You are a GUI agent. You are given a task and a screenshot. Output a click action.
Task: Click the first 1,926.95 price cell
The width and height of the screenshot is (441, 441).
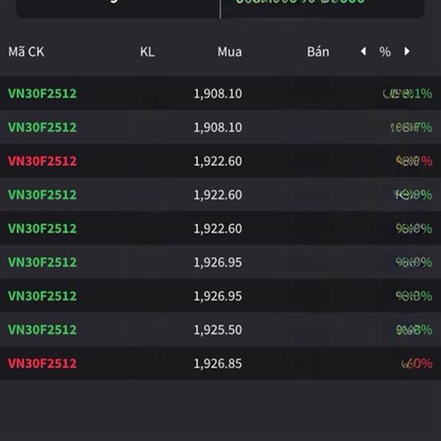[218, 262]
